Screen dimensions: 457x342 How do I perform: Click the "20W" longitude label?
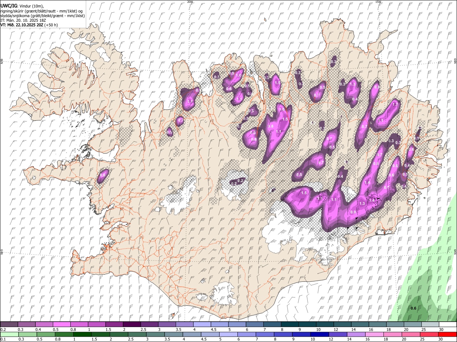tap(190, 2)
